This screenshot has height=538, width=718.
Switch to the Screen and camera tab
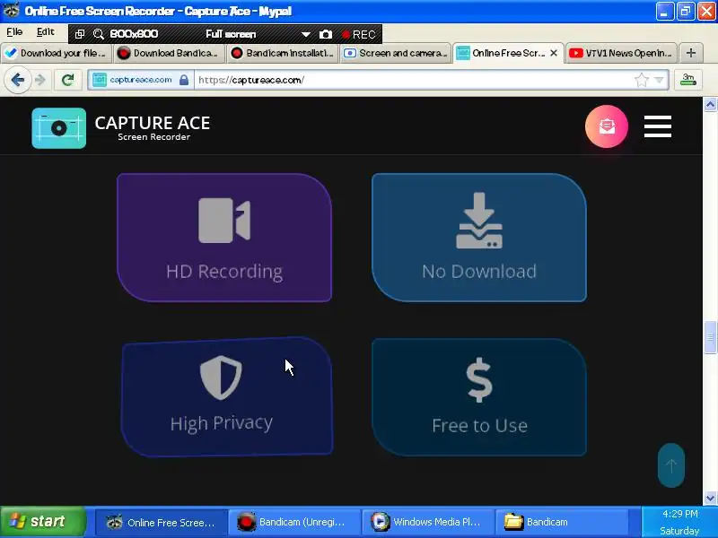point(395,53)
